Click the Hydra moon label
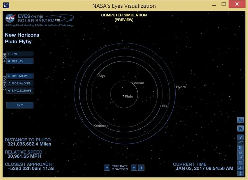This screenshot has width=248, height=180. (181, 87)
